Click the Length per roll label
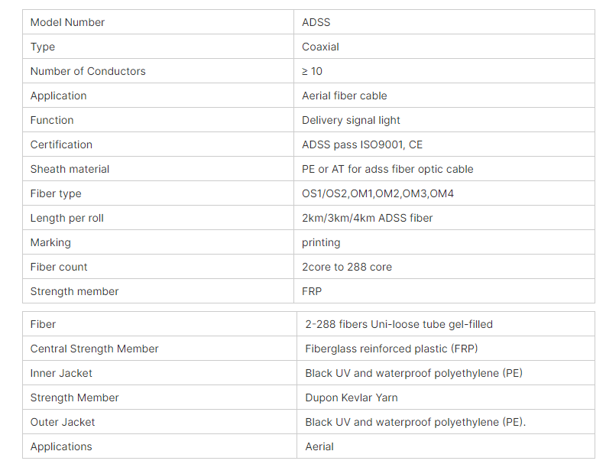606x464 pixels. (66, 218)
